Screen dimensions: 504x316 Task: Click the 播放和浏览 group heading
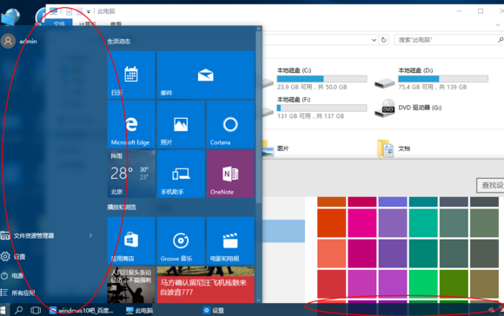coord(122,207)
